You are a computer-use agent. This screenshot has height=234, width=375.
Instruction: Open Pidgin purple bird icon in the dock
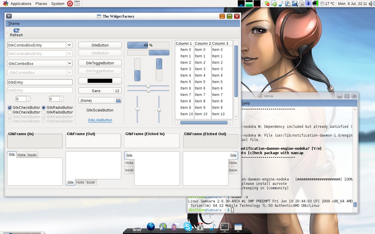point(175,227)
